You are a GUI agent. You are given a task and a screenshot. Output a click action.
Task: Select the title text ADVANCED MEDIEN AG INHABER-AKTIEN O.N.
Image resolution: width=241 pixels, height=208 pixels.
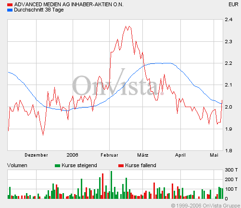69,4
